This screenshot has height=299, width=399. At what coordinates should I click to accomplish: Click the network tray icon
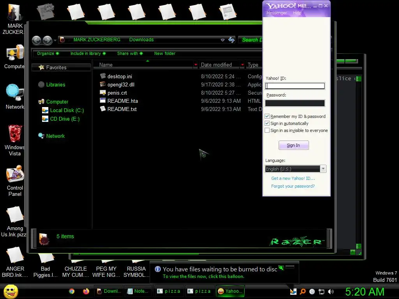click(x=321, y=292)
